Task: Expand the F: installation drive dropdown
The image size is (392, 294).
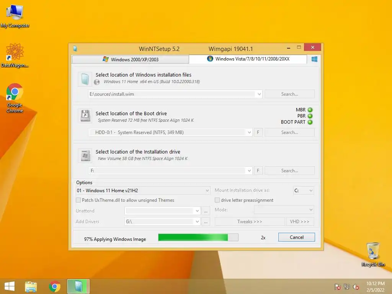Action: [x=249, y=170]
